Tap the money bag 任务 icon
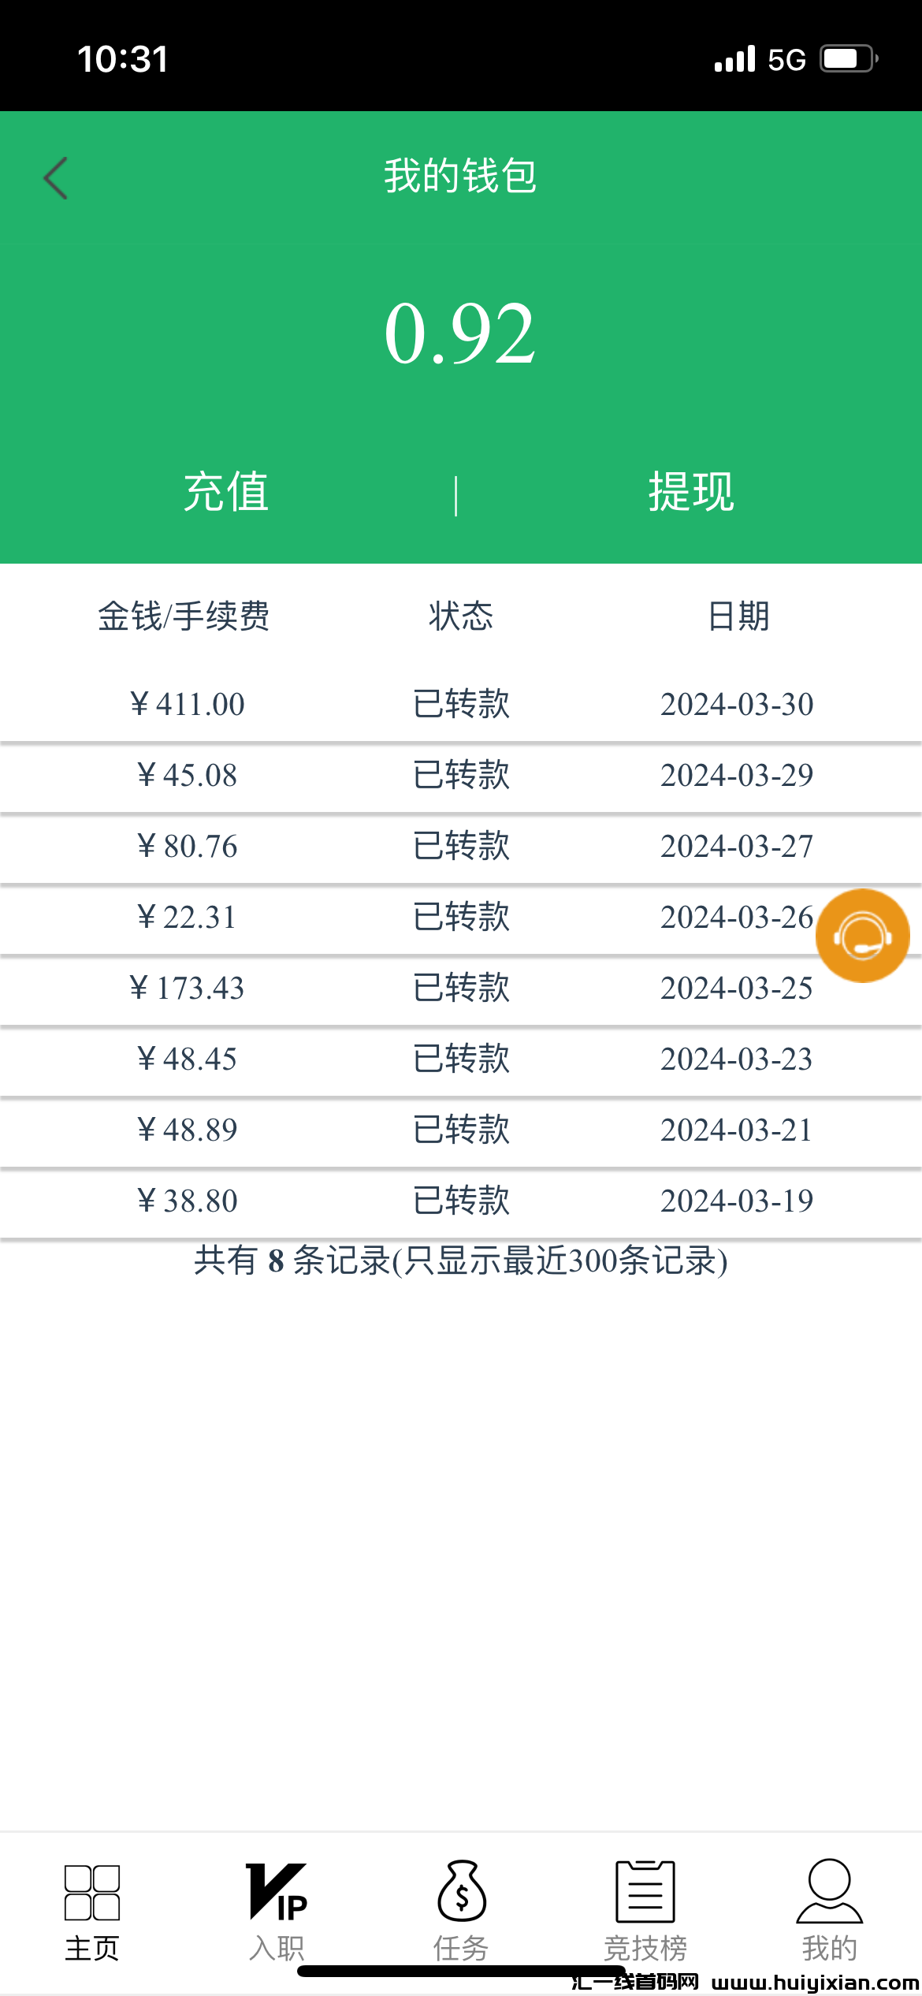 (x=462, y=1892)
